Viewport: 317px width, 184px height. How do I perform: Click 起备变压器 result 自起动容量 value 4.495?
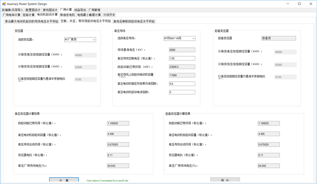pos(269,134)
